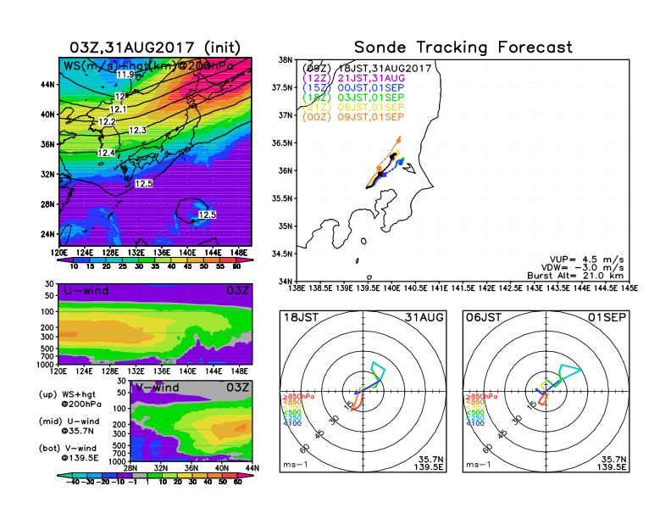Click the magenta swatch above 60 on the wind-speed colorbar
Screen dimensions: 671x519
pyautogui.click(x=246, y=260)
